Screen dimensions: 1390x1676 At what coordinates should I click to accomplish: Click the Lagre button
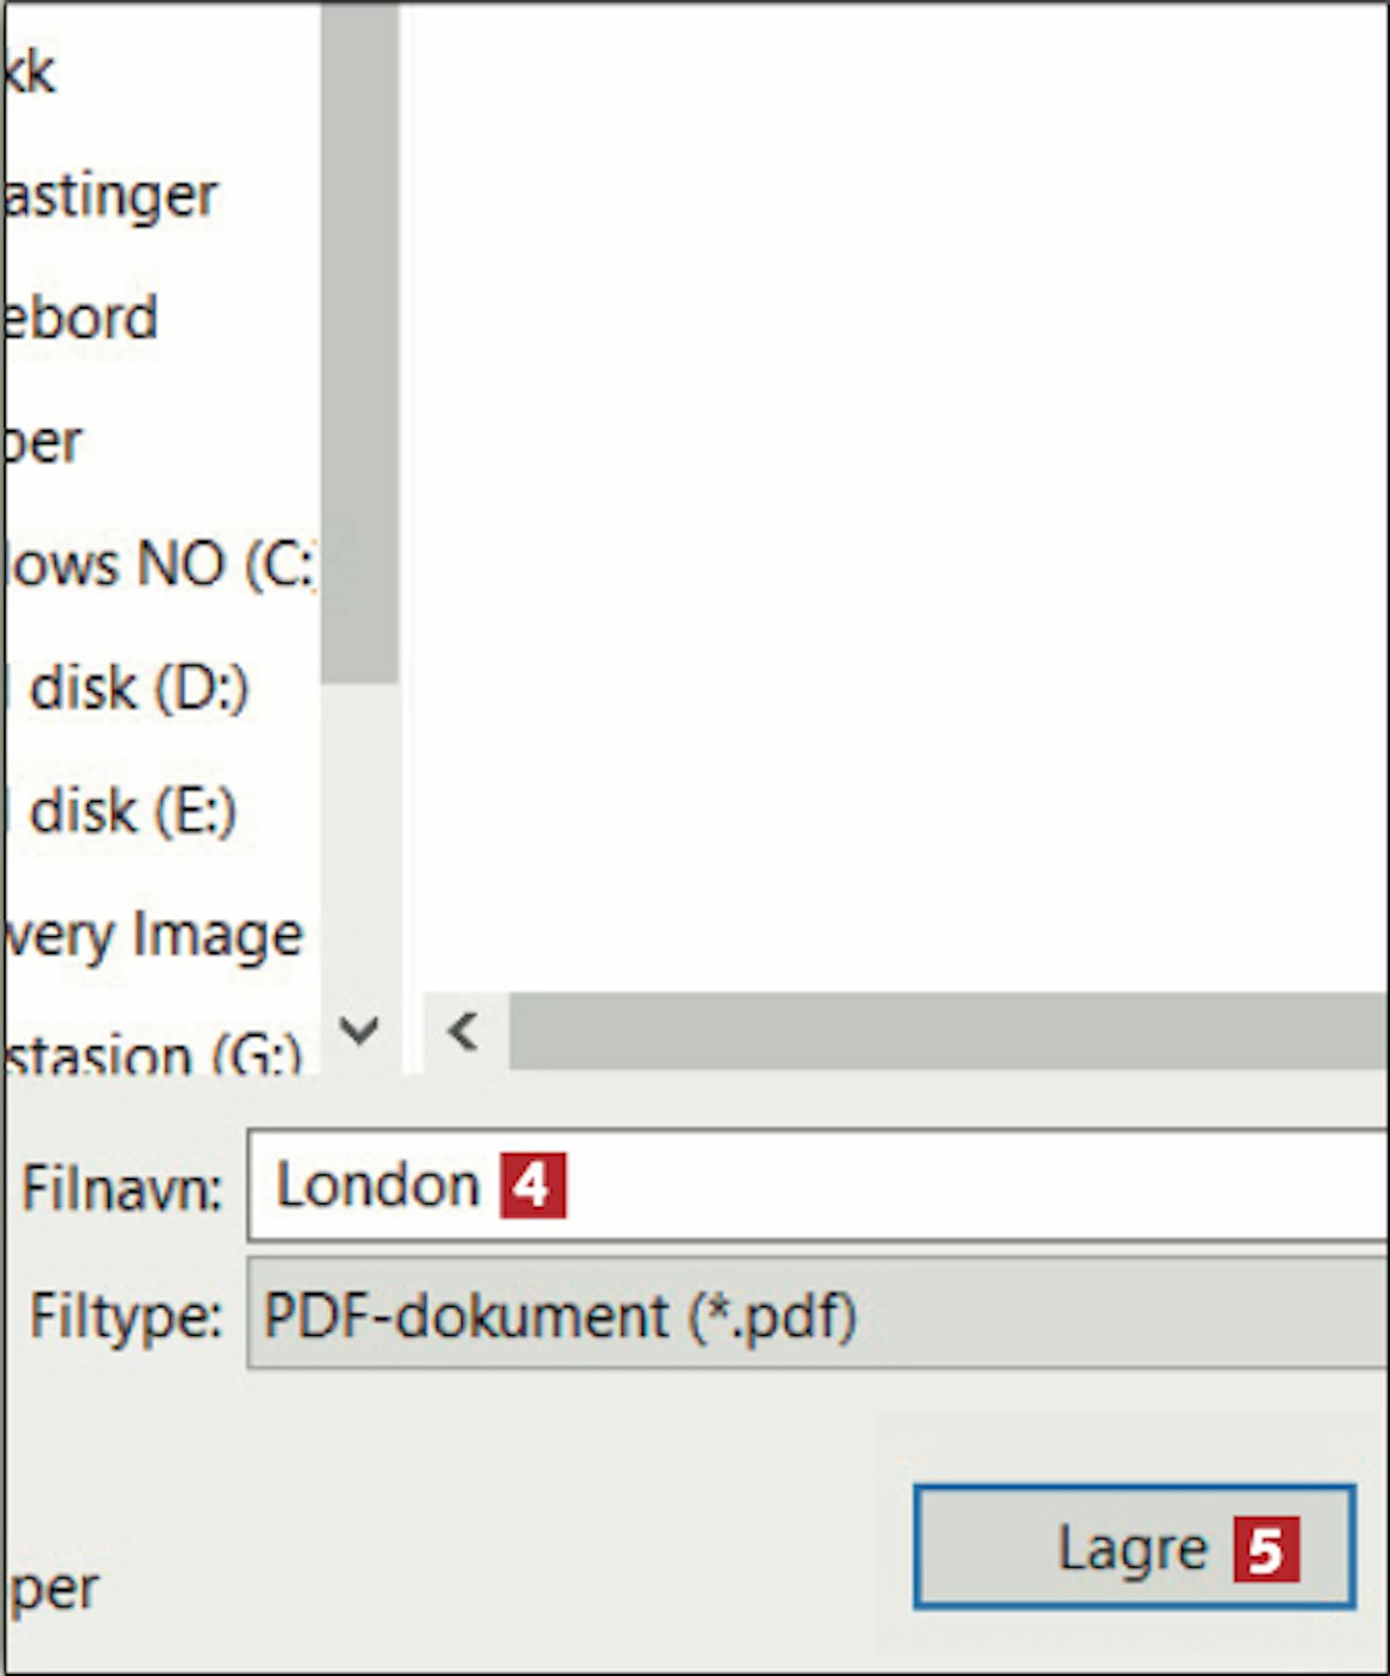point(1133,1547)
